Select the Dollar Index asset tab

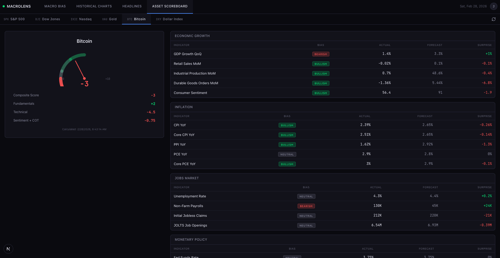(x=169, y=19)
